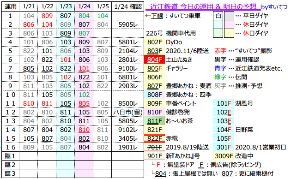Click the 運用 column header
Image resolution: width=291 pixels, height=179 pixels.
pos(10,6)
